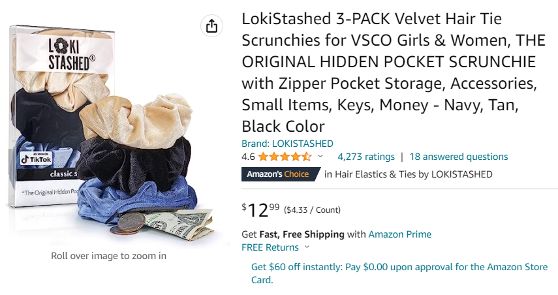Expand the FREE Returns chevron
Viewport: 558px width, 295px height.
tap(307, 247)
